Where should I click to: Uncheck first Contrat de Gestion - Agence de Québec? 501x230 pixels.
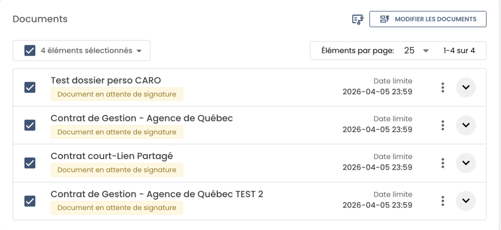[x=30, y=125]
